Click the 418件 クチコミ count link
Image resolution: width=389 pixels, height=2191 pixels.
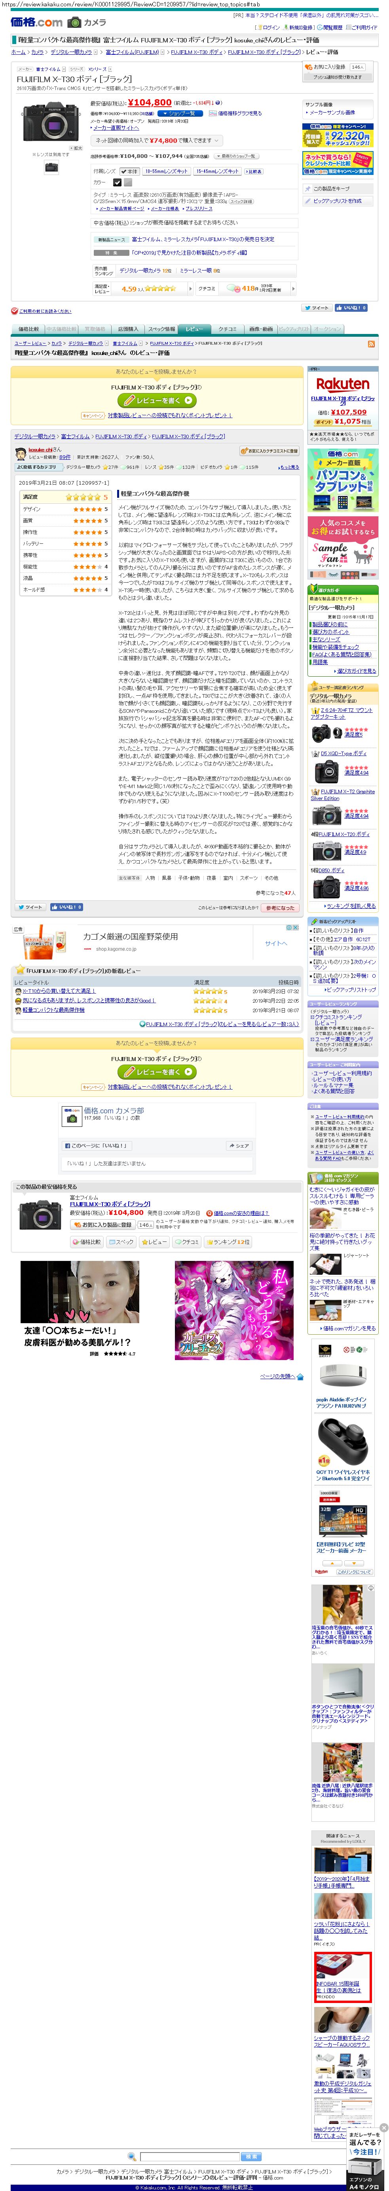click(x=250, y=288)
